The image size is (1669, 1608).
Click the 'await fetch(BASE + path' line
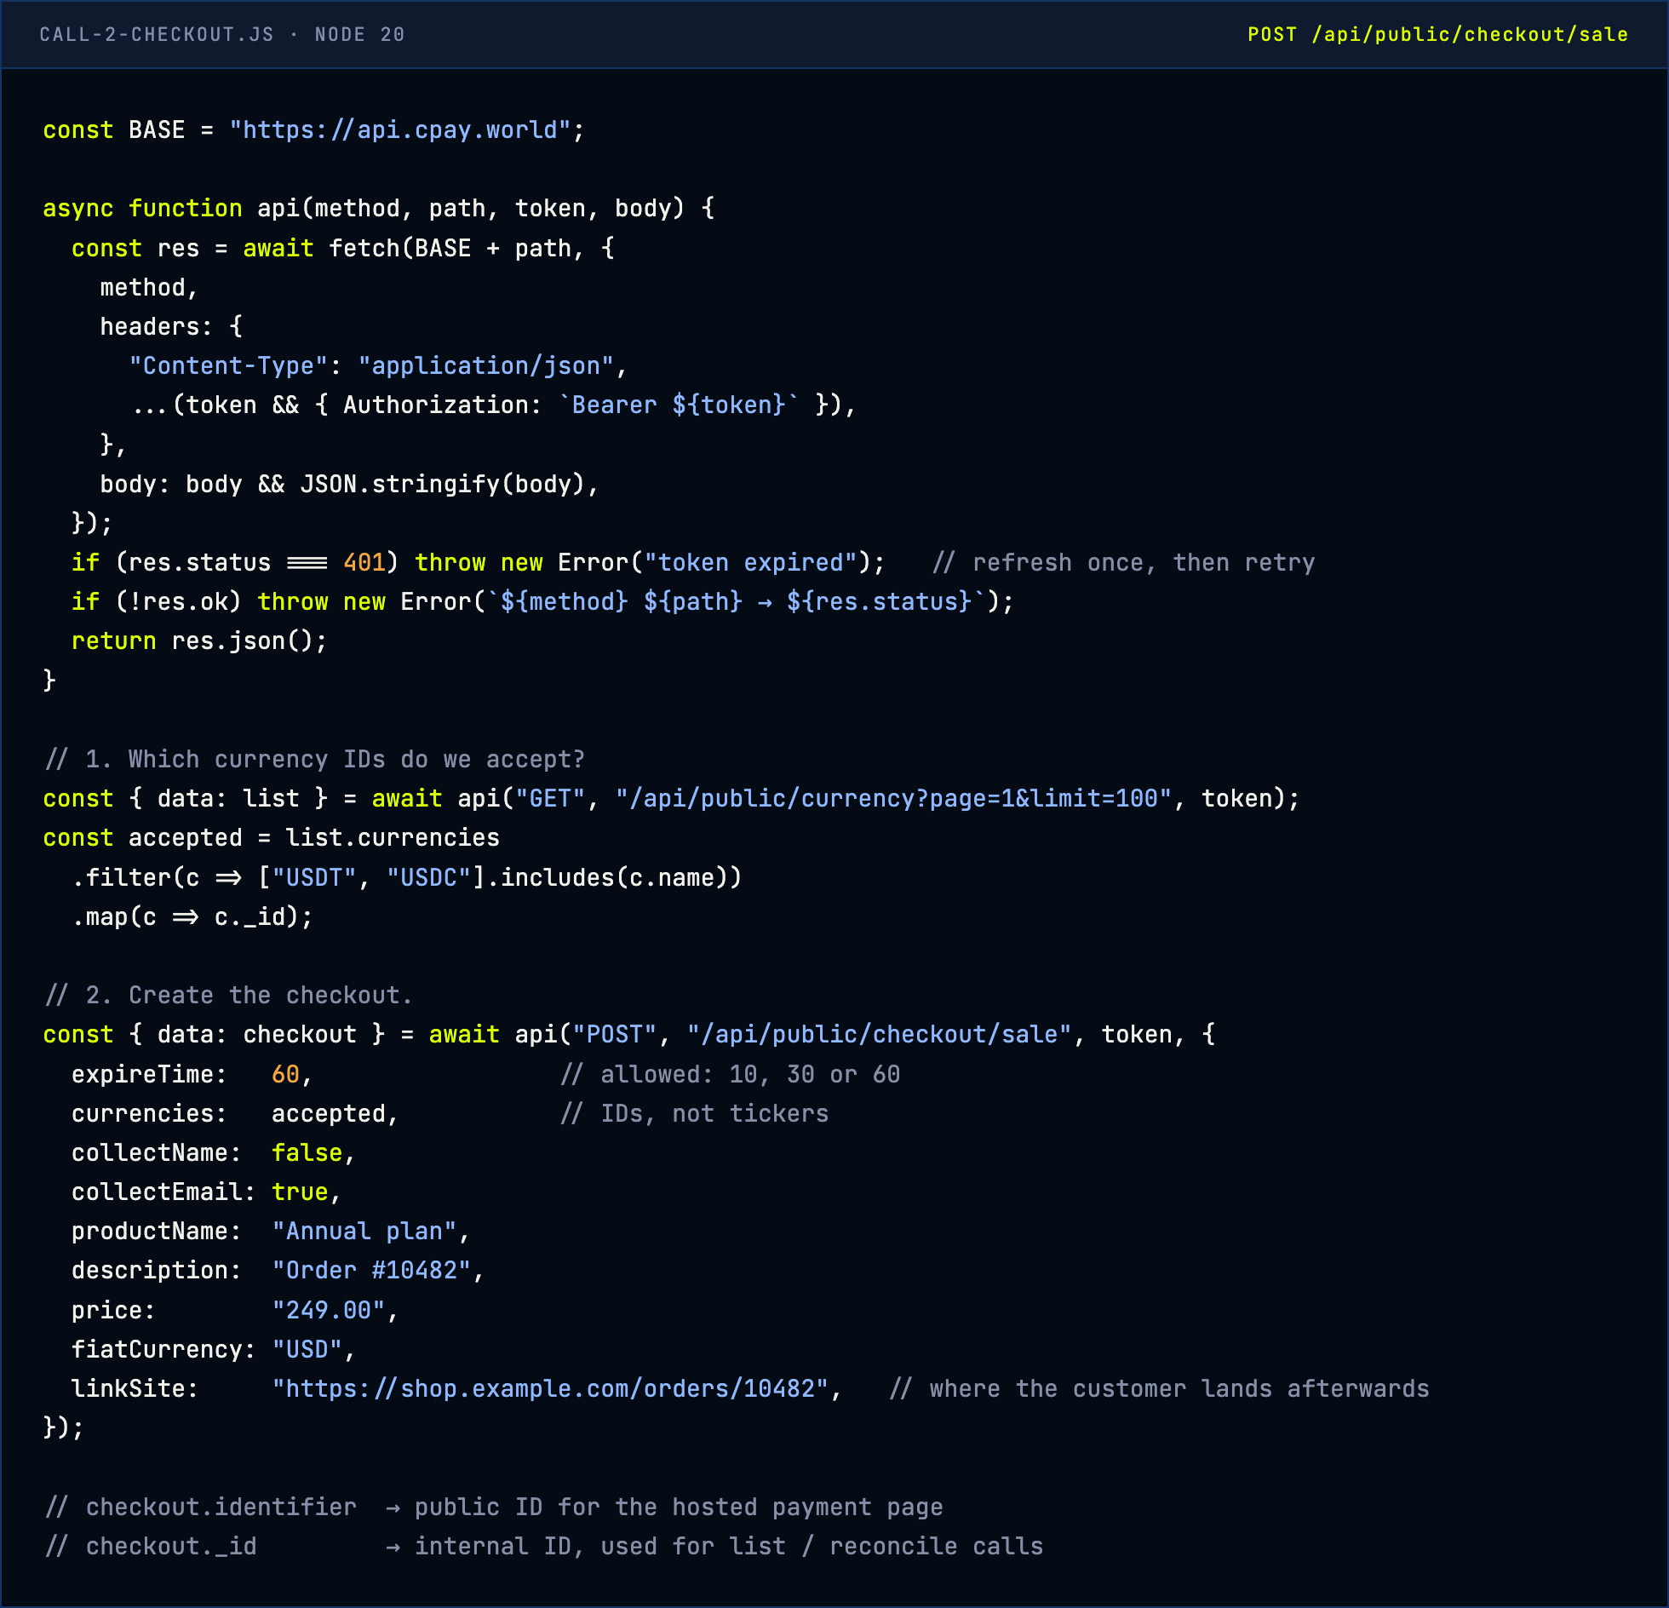pos(342,248)
